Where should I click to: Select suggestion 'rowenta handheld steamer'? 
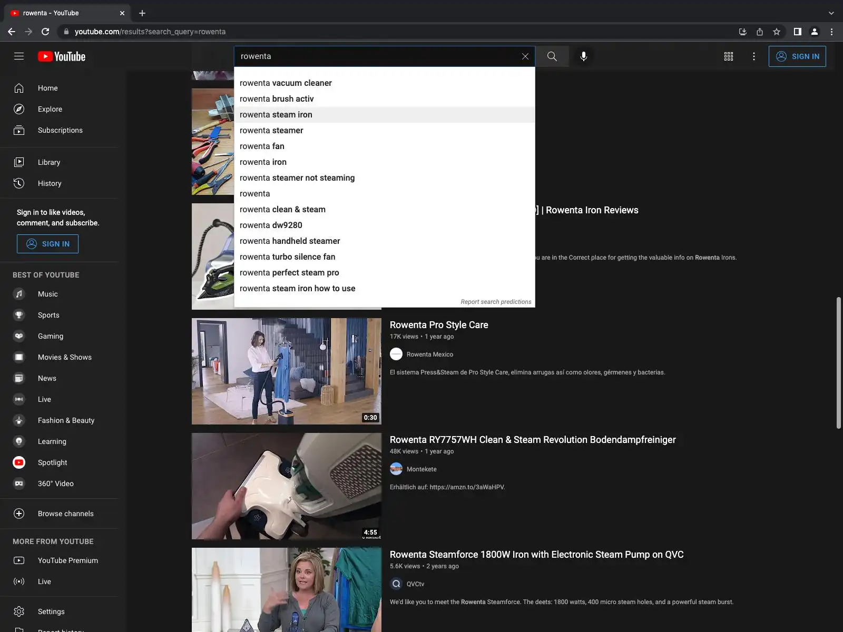click(x=385, y=241)
